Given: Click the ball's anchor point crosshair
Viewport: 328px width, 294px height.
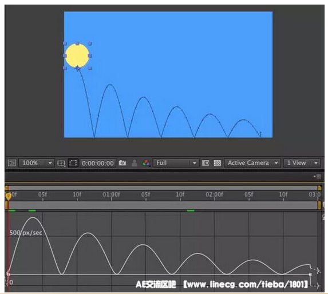Looking at the screenshot, I should 78,68.
